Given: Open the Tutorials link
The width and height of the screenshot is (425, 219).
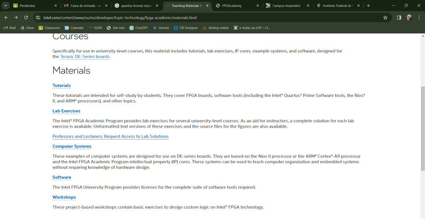Looking at the screenshot, I should [x=61, y=85].
